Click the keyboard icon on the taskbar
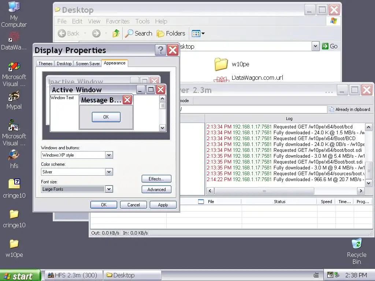The width and height of the screenshot is (375, 281). [x=316, y=275]
